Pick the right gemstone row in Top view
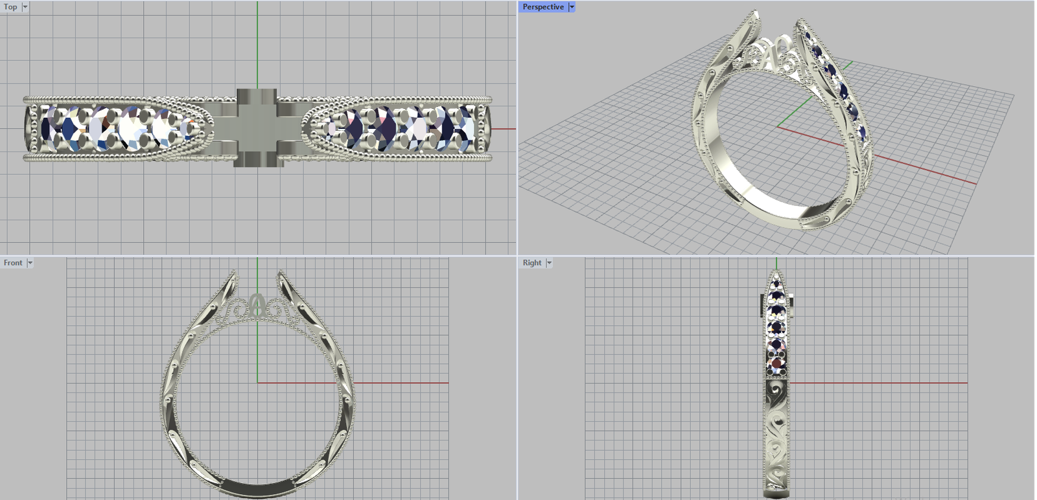Screen dimensions: 1037x500 (402, 128)
